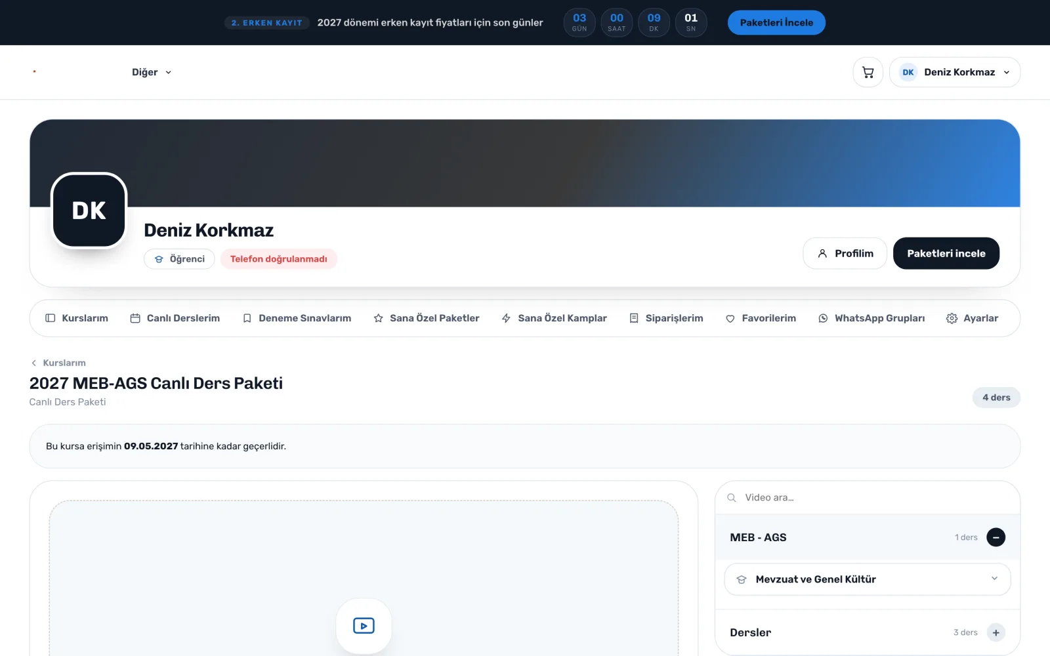Click the Canlı Ders Paketi subtitle
1050x656 pixels.
68,402
